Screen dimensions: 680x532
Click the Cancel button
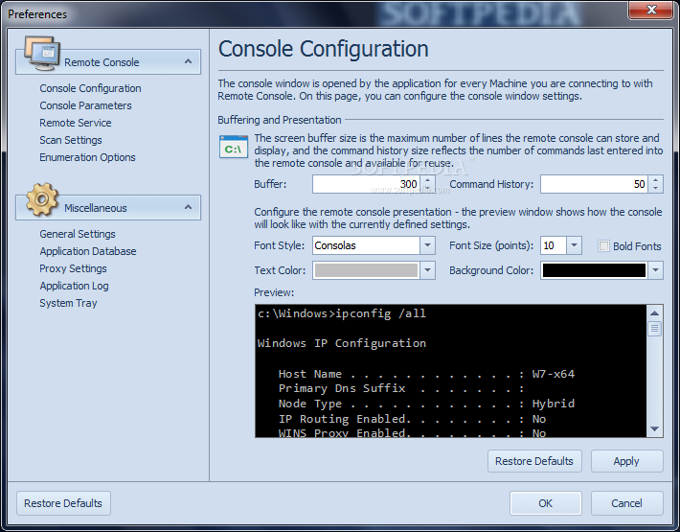626,503
